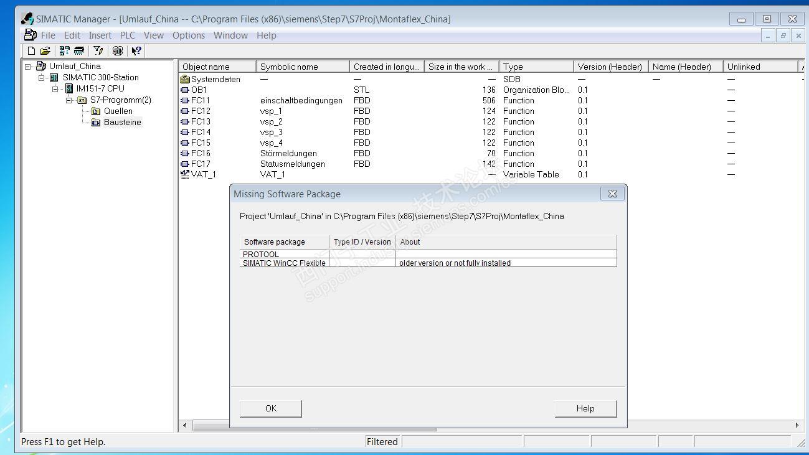Click the Quellen sources folder icon in tree
The width and height of the screenshot is (809, 455).
point(95,111)
